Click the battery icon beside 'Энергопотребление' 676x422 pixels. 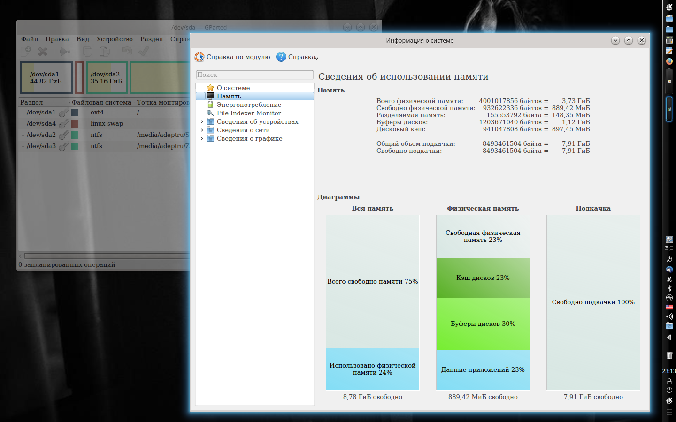coord(210,105)
